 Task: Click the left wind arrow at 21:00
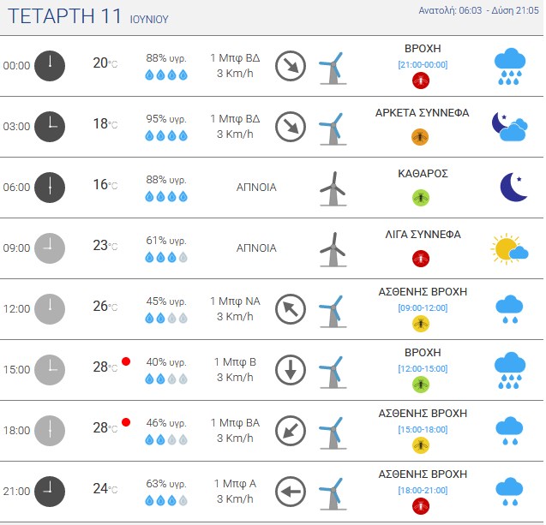click(x=291, y=492)
